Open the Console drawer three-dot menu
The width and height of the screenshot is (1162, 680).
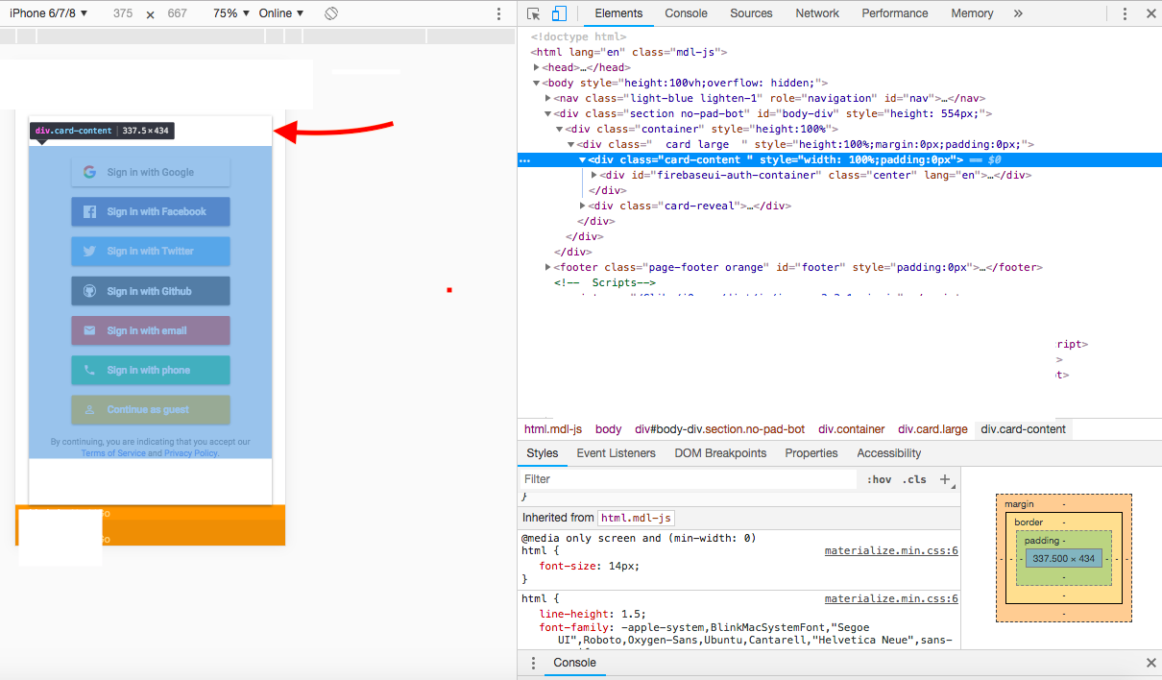pos(534,663)
